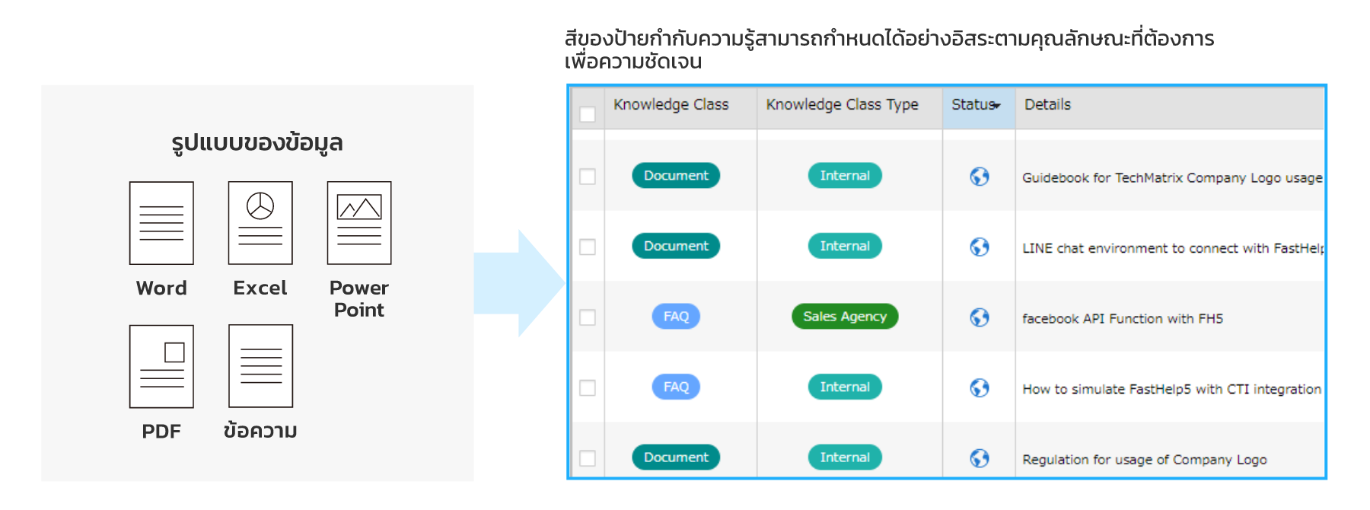The height and width of the screenshot is (510, 1370).
Task: Click the Document tag on first row
Action: (675, 175)
